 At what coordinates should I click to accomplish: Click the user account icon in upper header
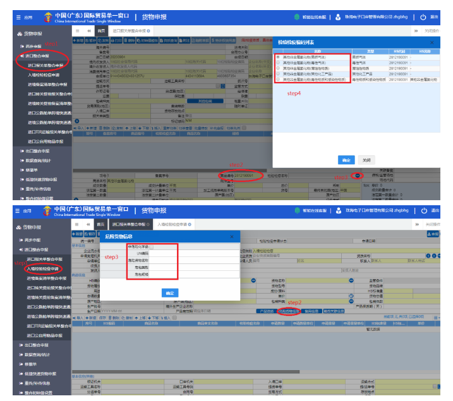coord(339,17)
